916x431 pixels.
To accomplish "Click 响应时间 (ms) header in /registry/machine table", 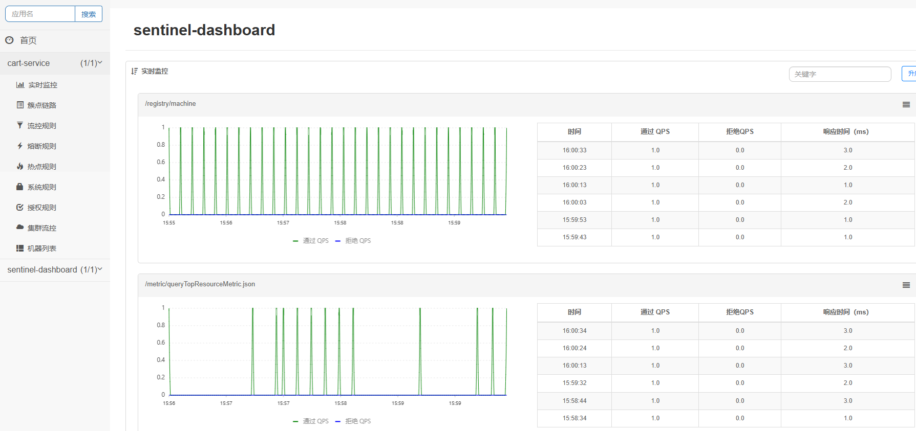I will [x=846, y=132].
